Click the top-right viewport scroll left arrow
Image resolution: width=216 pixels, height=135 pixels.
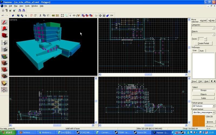point(100,75)
